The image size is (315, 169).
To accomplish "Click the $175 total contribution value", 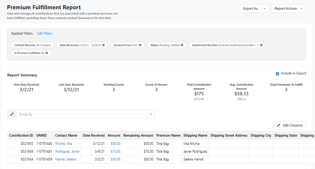I will 199,94.
